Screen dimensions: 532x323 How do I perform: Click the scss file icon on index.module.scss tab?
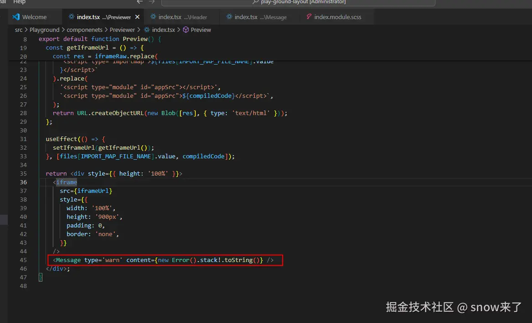(x=309, y=17)
